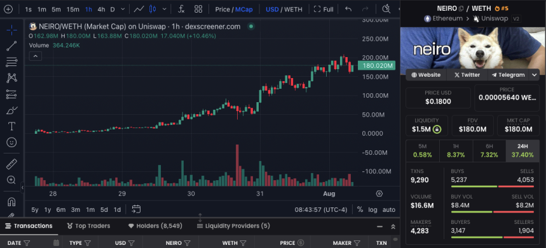
Task: Select the 5y date range
Action: click(x=35, y=209)
